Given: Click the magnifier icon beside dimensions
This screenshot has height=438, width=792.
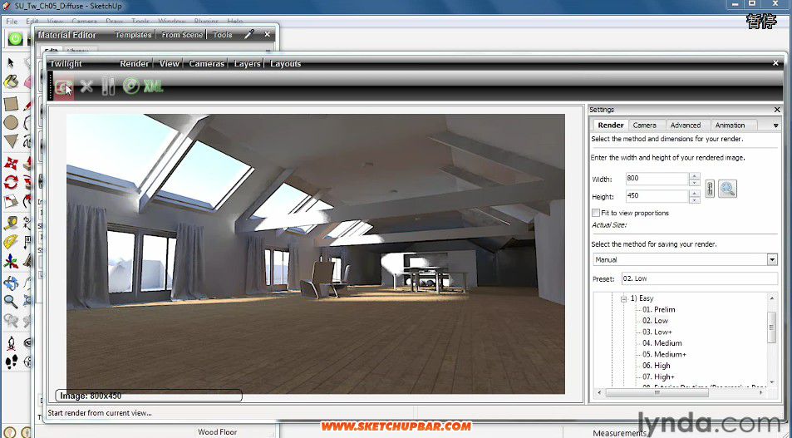Looking at the screenshot, I should click(x=727, y=189).
